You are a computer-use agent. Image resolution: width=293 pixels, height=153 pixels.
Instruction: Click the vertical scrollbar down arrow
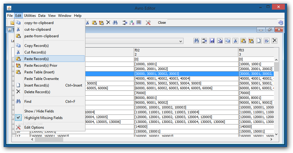pos(276,134)
